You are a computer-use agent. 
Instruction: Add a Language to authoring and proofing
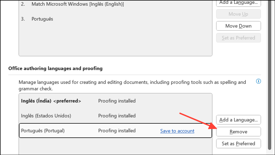tap(238, 120)
